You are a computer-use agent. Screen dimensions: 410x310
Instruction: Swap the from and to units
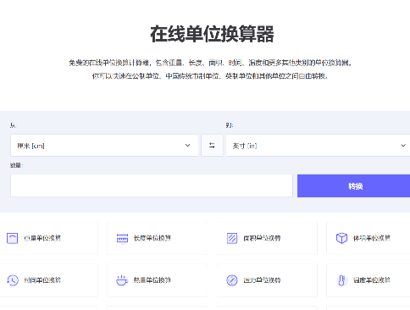tap(212, 146)
